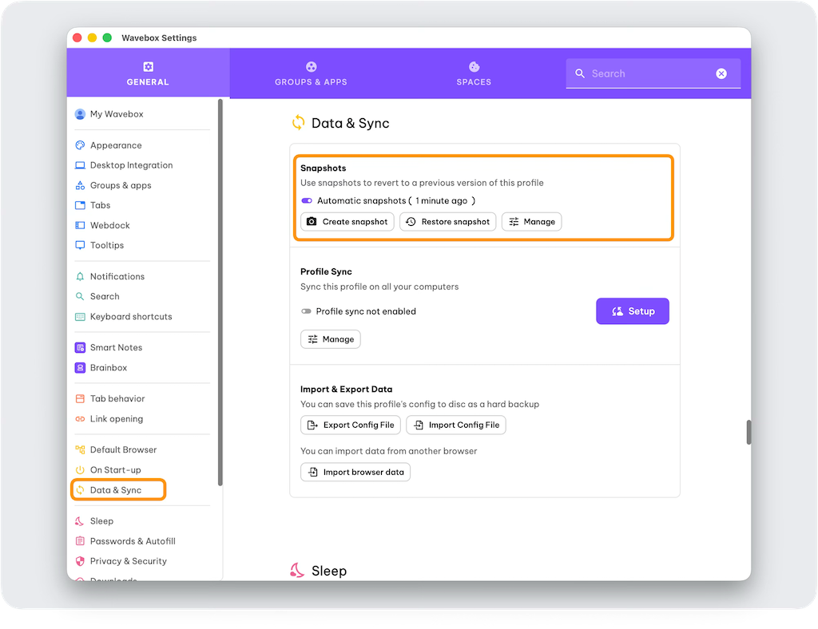The image size is (818, 629).
Task: Click the Keyboard shortcuts icon
Action: [80, 317]
